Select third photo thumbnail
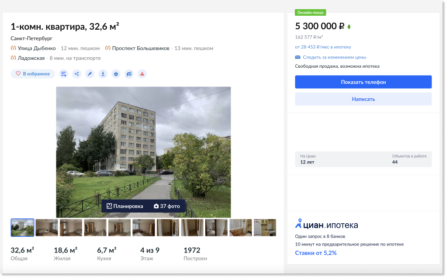446x277 pixels. [x=71, y=228]
